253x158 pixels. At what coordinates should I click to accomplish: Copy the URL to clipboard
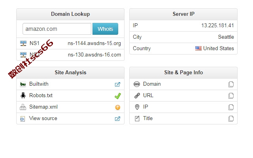[x=231, y=96]
